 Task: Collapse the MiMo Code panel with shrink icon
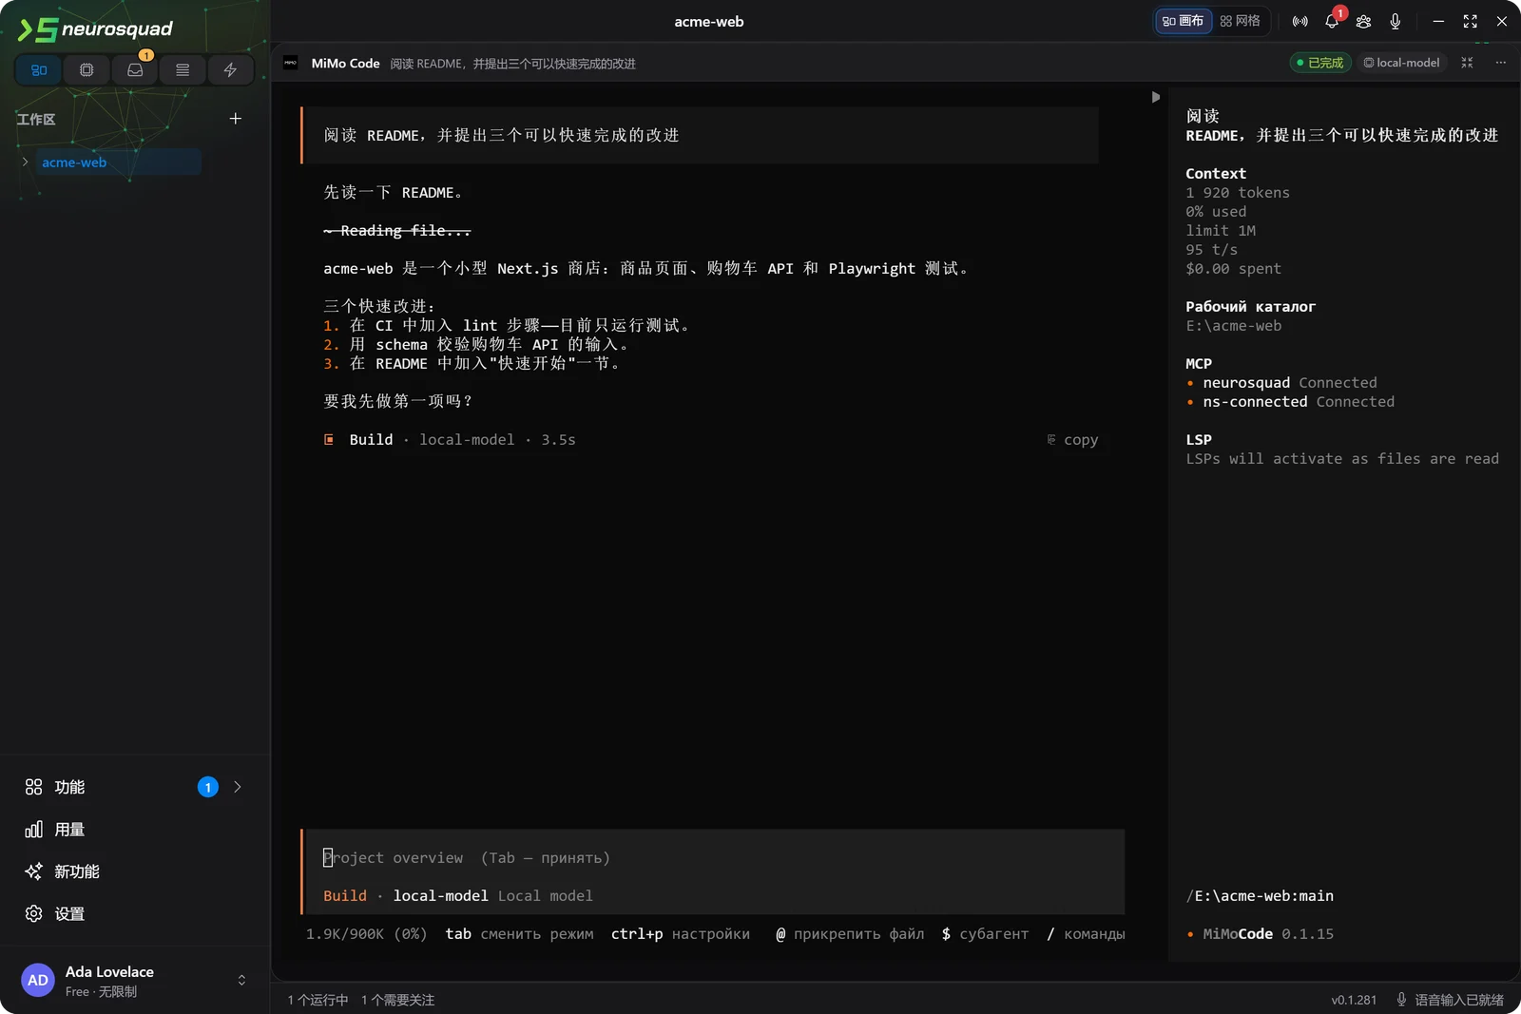point(1467,63)
